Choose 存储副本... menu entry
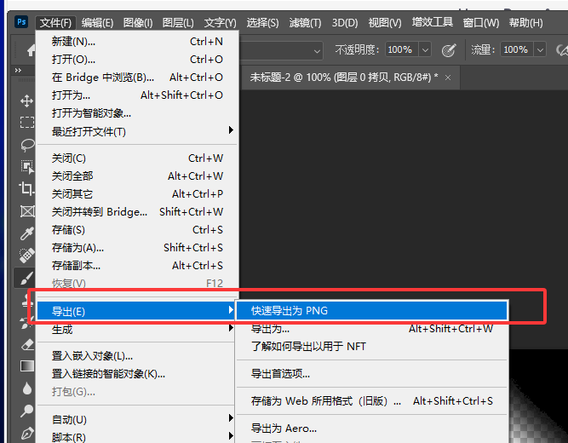 (x=138, y=266)
